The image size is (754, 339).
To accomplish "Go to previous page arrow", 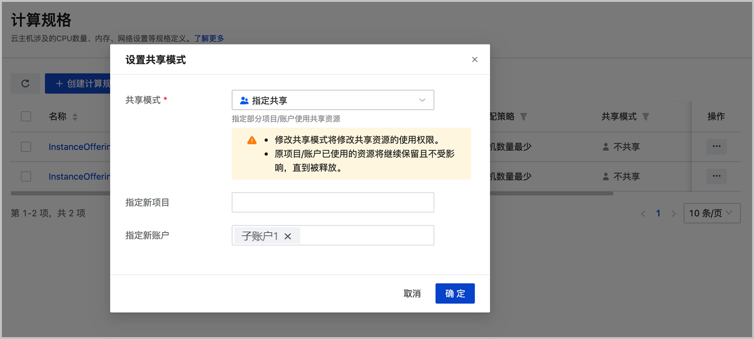I will pyautogui.click(x=643, y=213).
